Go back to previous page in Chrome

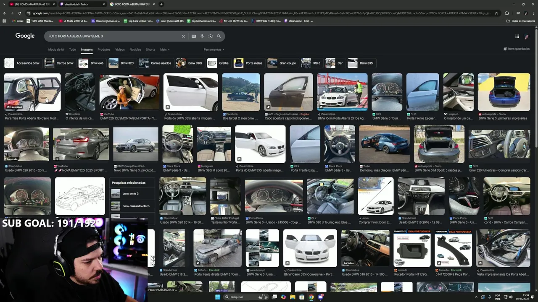coord(5,13)
